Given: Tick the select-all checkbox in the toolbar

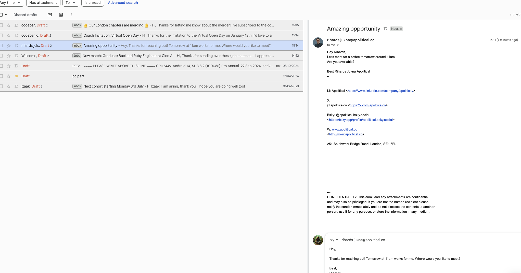Looking at the screenshot, I should [x=1, y=15].
